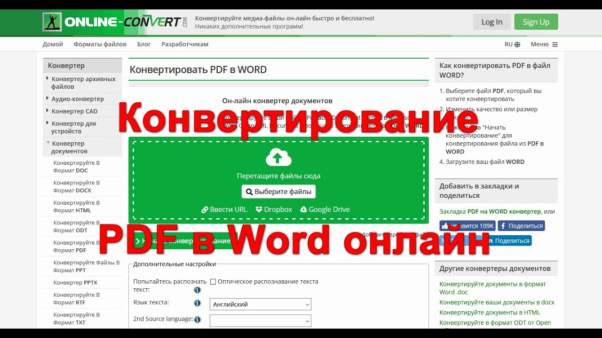602x338 pixels.
Task: Click the Online-Convert logo
Action: point(115,22)
